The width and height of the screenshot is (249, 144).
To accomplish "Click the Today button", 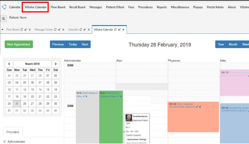I will (73, 44).
